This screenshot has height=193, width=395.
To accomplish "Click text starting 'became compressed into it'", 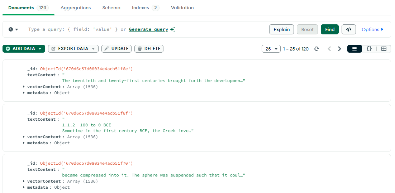I will coord(154,175).
